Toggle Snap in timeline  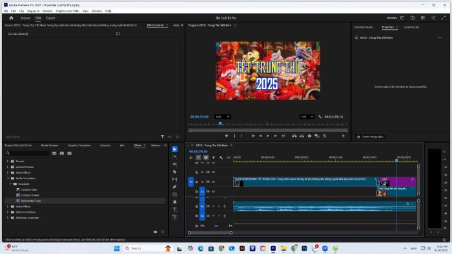coord(198,158)
